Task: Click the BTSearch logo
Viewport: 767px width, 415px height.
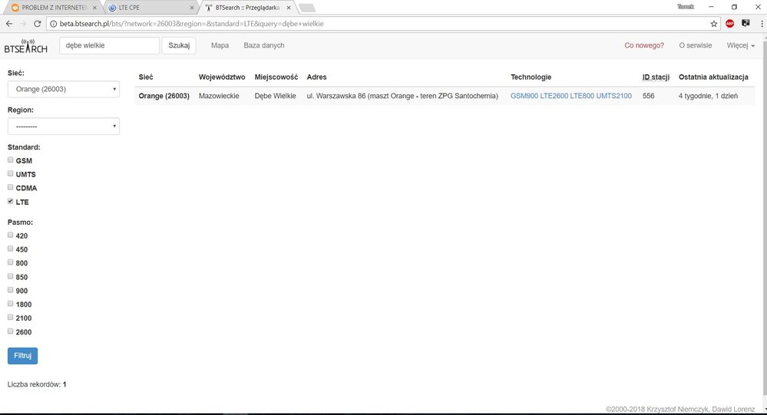Action: tap(25, 46)
